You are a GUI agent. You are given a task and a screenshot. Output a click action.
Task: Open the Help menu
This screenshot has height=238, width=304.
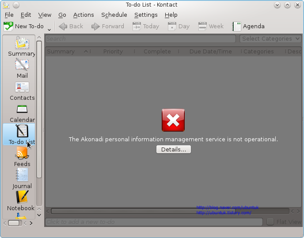pos(171,15)
